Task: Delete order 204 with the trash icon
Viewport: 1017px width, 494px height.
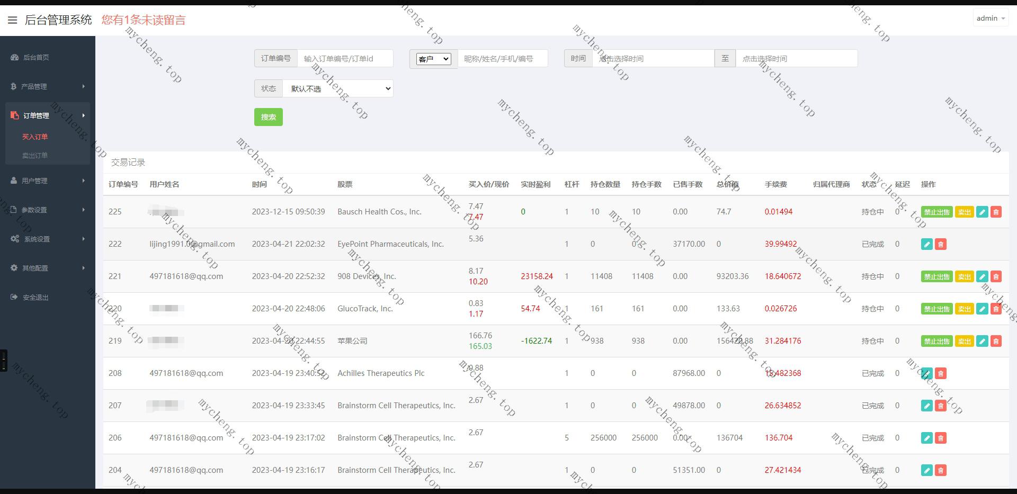Action: (x=941, y=470)
